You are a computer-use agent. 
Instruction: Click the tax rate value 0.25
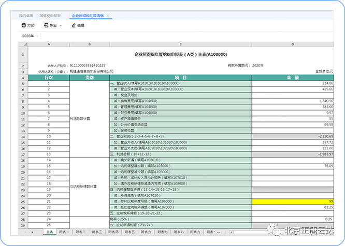(x=293, y=219)
